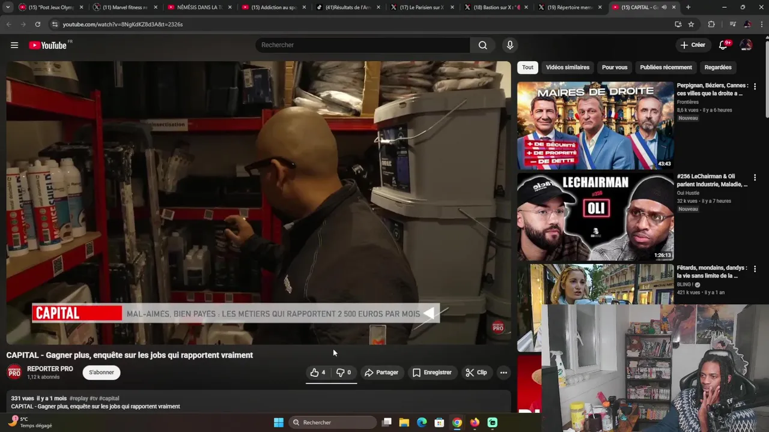Open the Fêtards, mondains, dandys title
This screenshot has width=769, height=432.
pos(713,272)
